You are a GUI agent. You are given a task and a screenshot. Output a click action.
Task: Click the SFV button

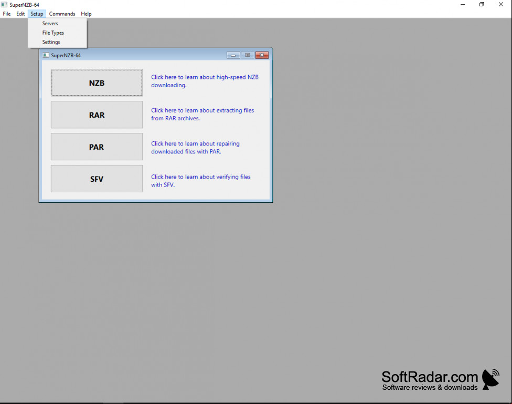tap(97, 179)
